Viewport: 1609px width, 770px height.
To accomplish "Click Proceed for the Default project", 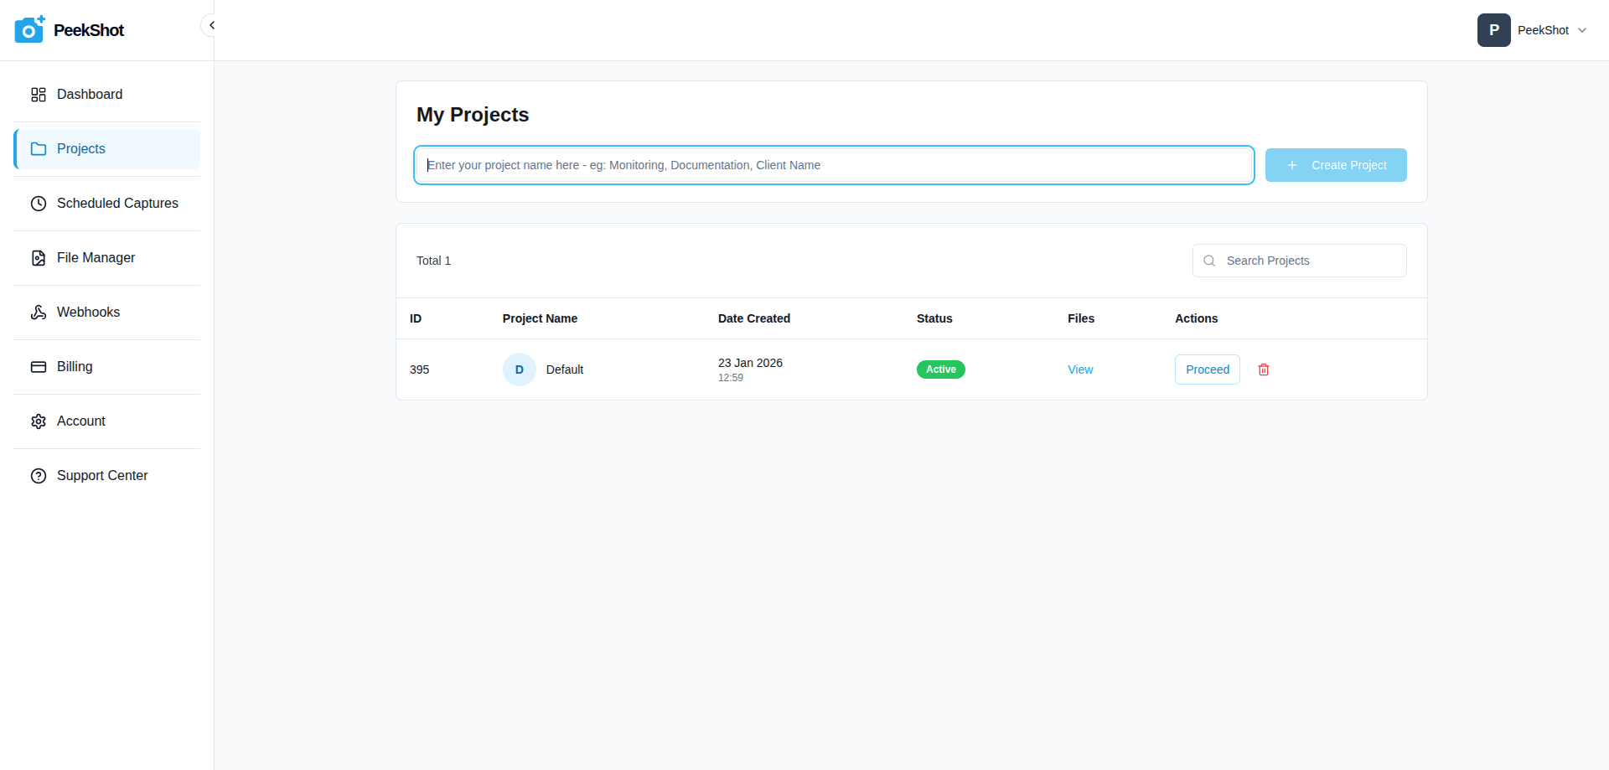I will pos(1207,369).
